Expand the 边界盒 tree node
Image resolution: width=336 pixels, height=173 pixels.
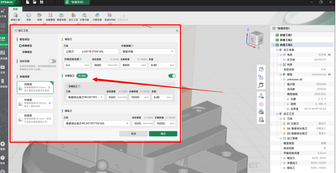288,109
